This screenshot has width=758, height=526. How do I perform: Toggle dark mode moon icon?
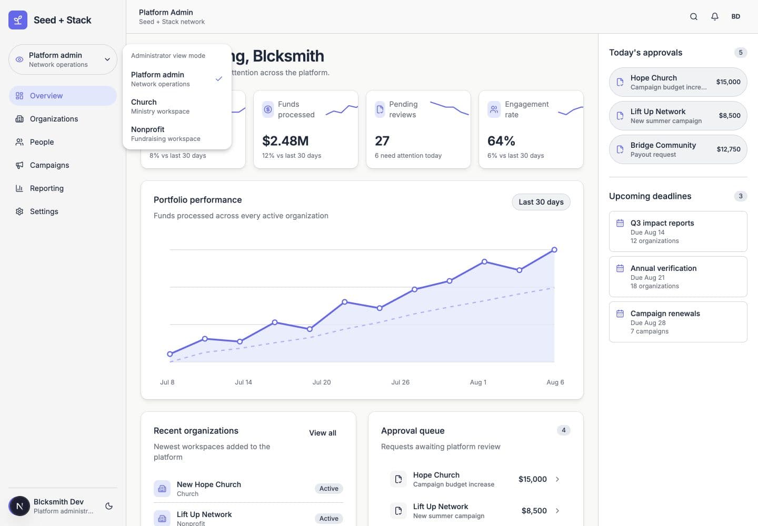click(x=109, y=506)
